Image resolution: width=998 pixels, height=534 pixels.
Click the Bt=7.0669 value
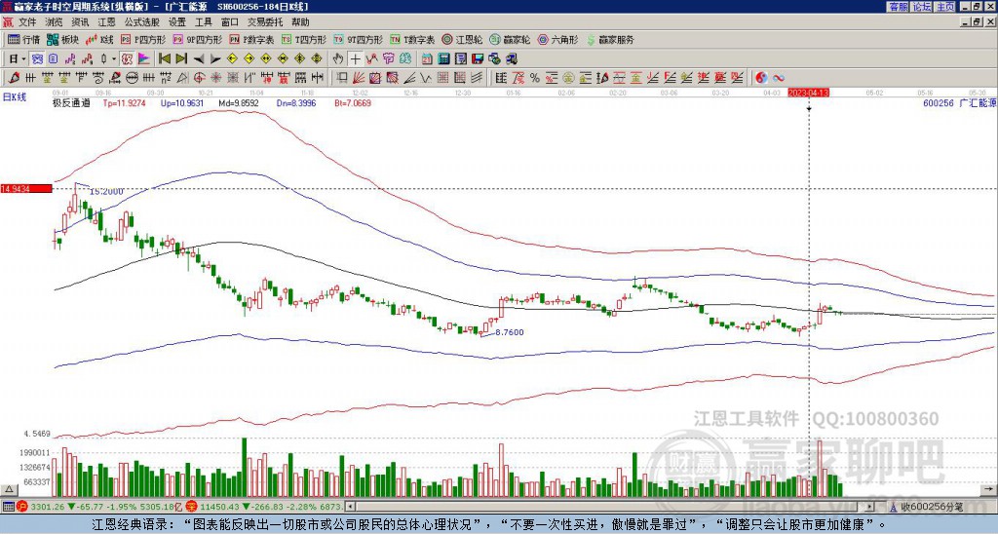(353, 103)
